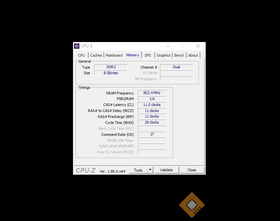Click the Command Rate (CR) label
280x221 pixels.
click(117, 135)
